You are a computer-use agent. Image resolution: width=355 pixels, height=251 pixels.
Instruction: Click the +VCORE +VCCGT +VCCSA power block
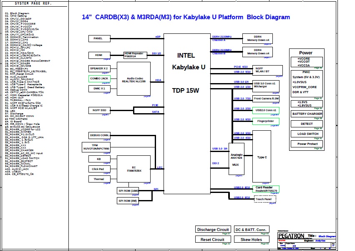click(x=307, y=62)
